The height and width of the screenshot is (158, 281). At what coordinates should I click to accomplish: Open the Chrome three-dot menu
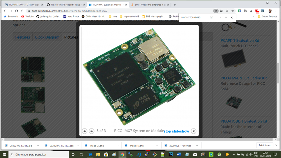pyautogui.click(x=276, y=11)
